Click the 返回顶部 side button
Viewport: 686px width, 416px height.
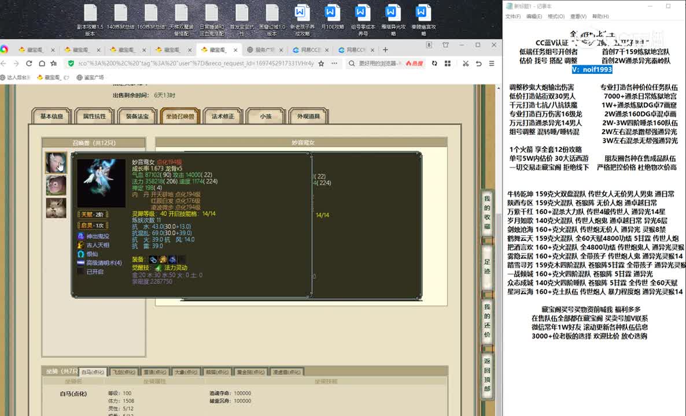click(487, 375)
